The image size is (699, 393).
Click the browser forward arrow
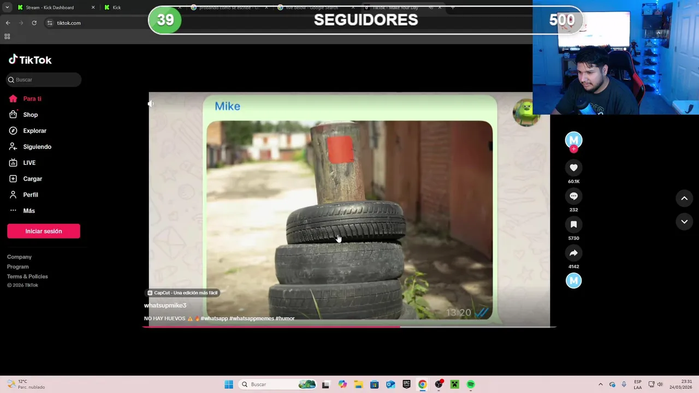tap(21, 23)
